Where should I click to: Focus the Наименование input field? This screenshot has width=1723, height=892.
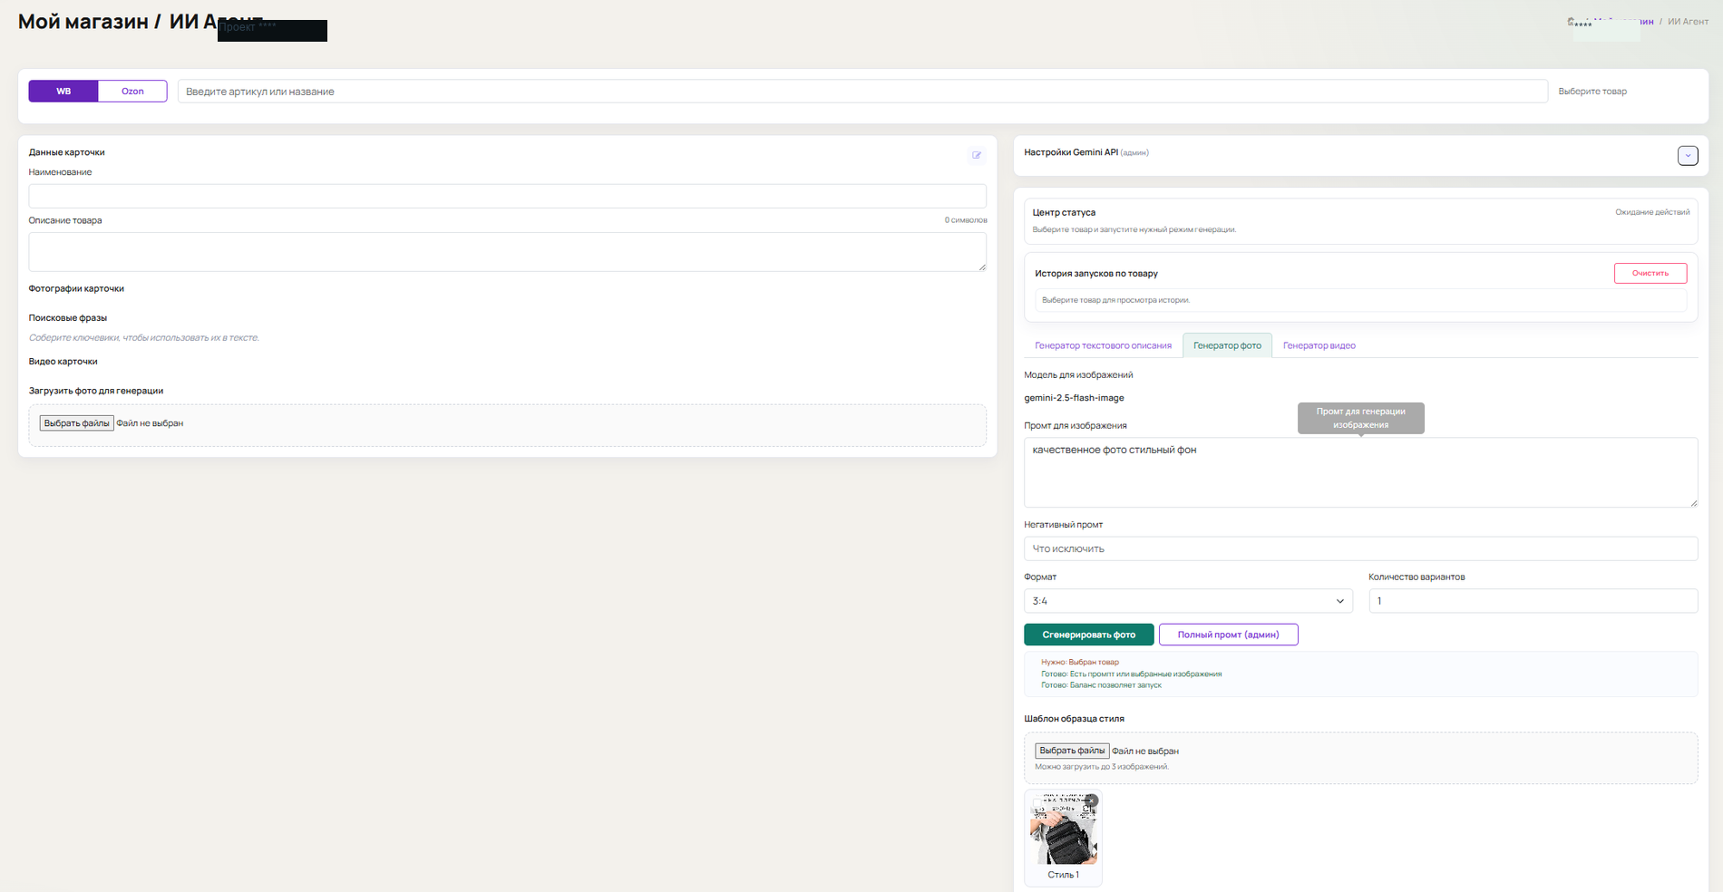click(507, 197)
